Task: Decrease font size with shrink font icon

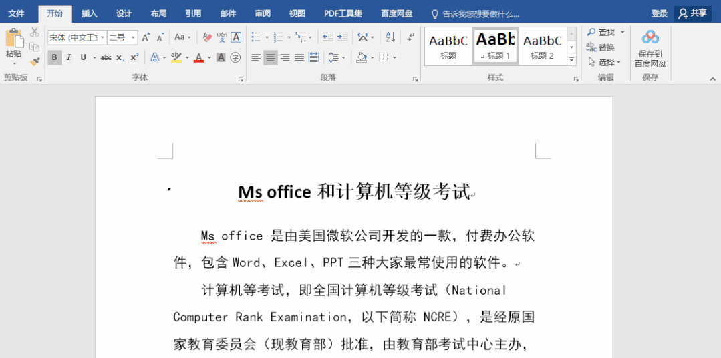Action: pyautogui.click(x=160, y=37)
